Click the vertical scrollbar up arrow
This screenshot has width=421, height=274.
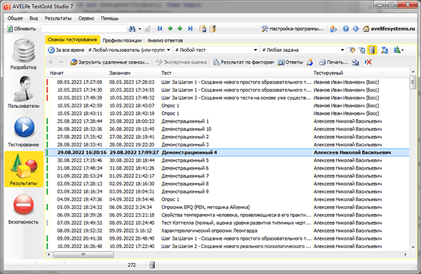click(413, 72)
